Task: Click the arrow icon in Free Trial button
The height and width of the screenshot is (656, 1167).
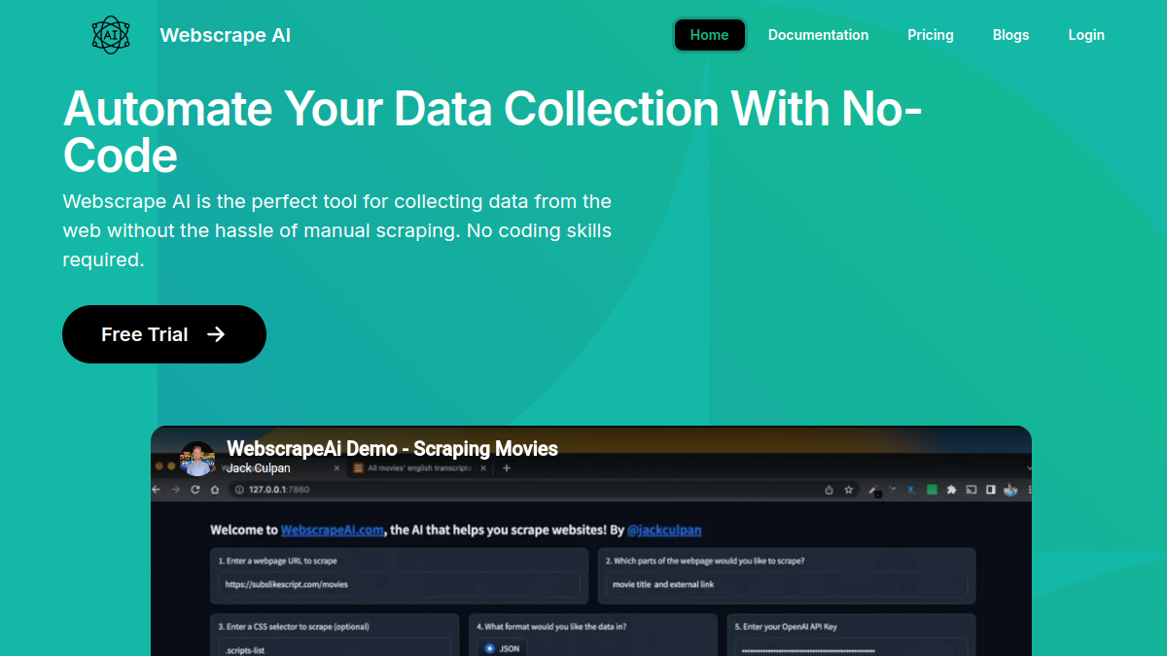Action: click(216, 334)
